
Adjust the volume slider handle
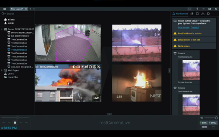coord(216,118)
